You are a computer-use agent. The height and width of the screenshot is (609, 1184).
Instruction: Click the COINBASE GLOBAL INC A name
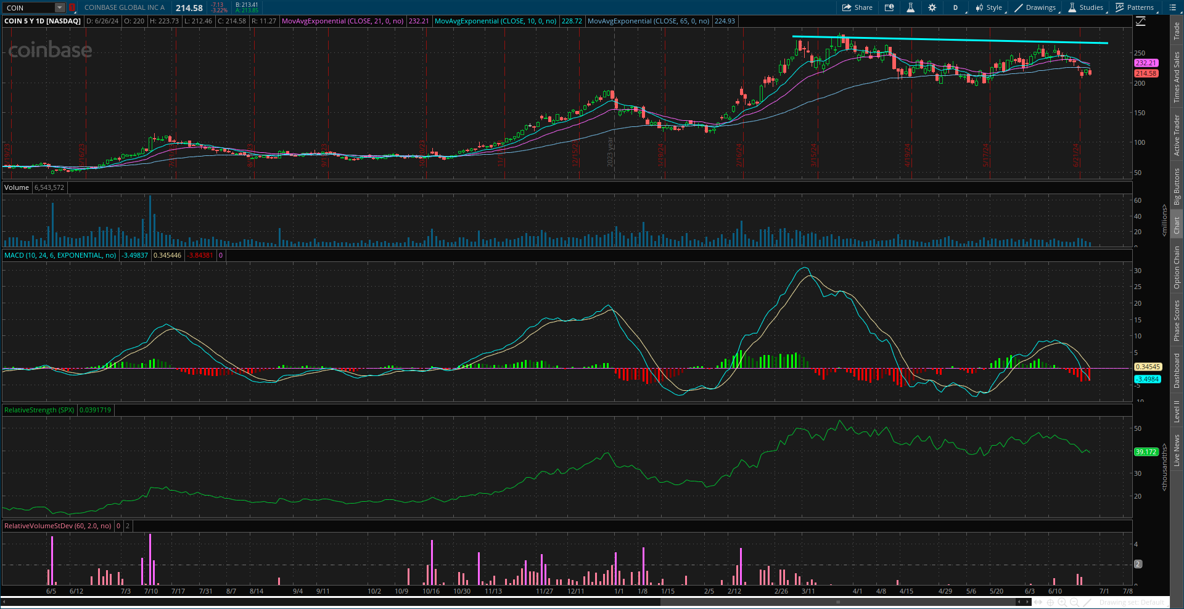[x=125, y=7]
